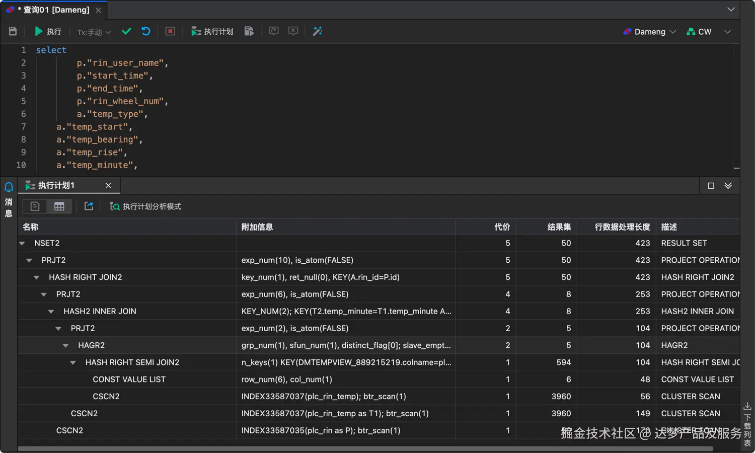755x453 pixels.
Task: Sort by the 代价 column header
Action: point(485,226)
